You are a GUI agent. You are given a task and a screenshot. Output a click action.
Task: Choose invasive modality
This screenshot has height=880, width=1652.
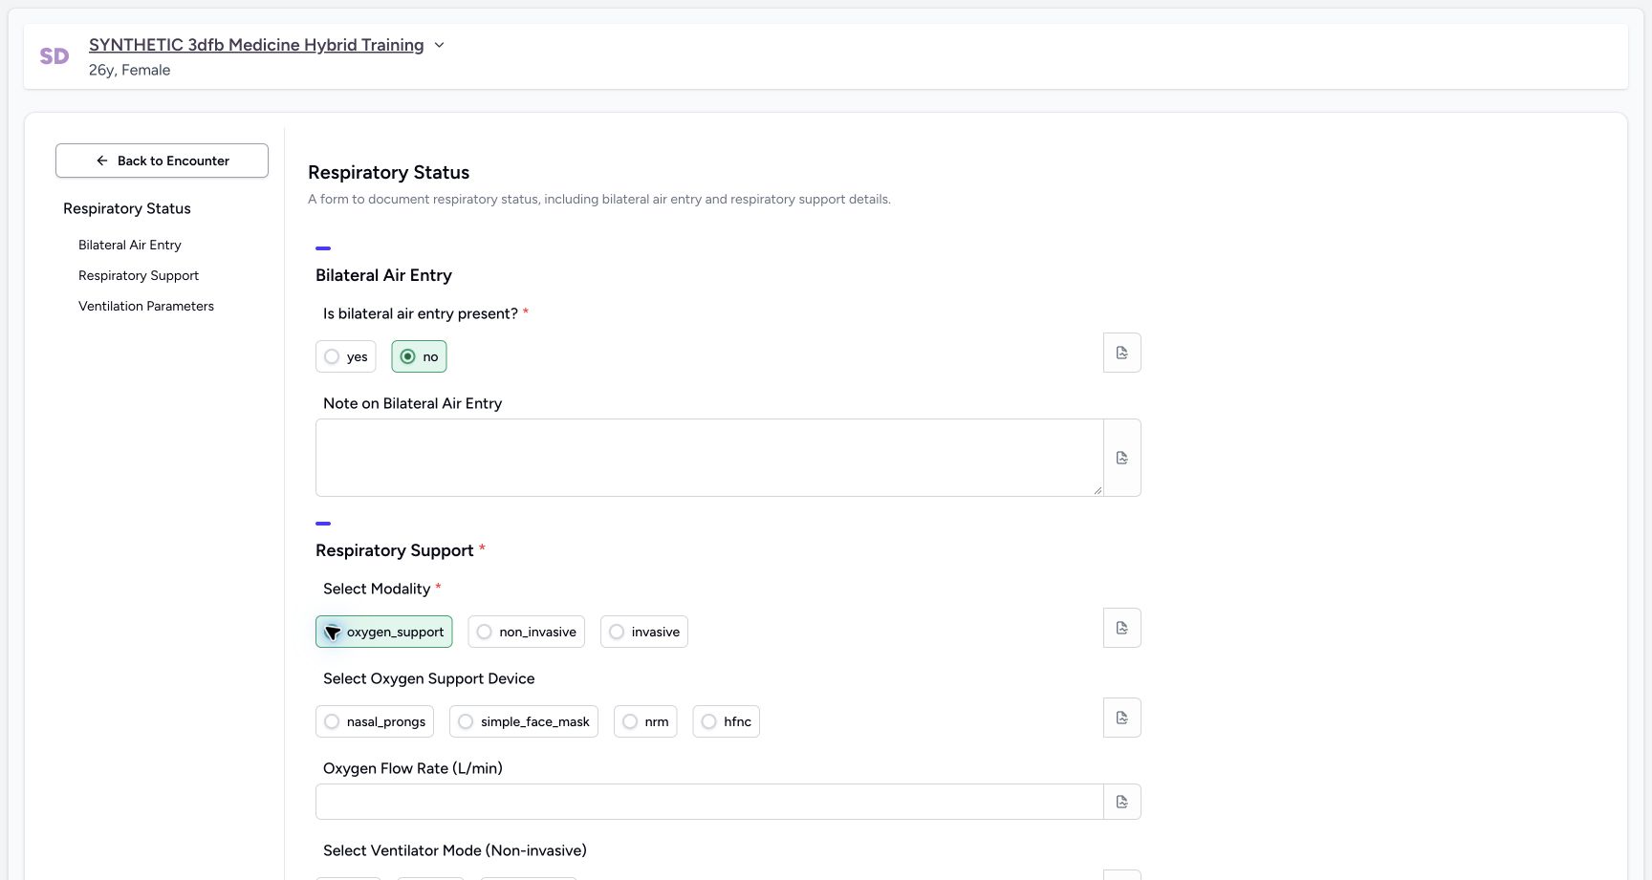click(644, 632)
